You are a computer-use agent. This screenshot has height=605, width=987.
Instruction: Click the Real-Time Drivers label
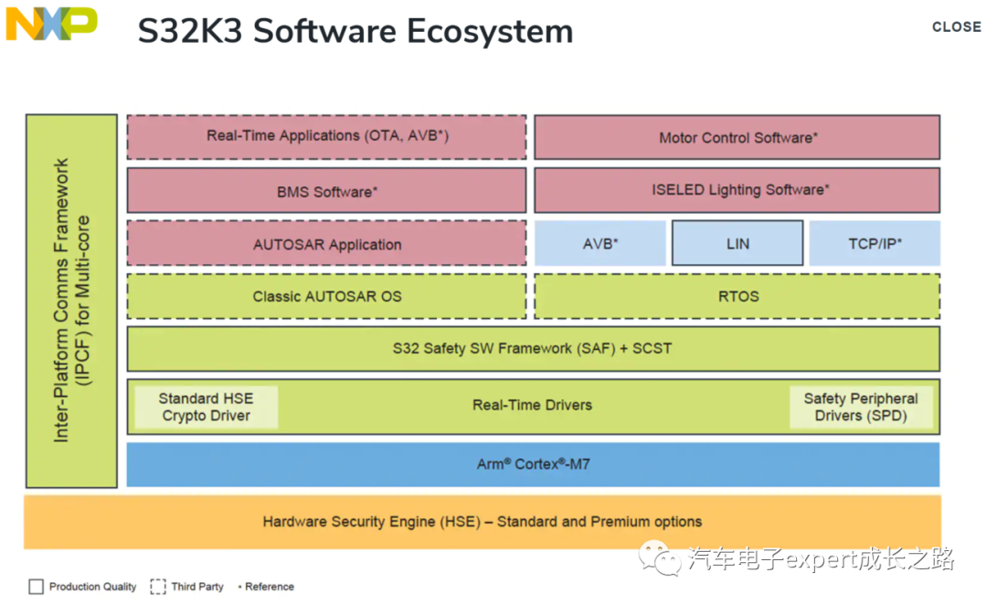[x=533, y=406]
